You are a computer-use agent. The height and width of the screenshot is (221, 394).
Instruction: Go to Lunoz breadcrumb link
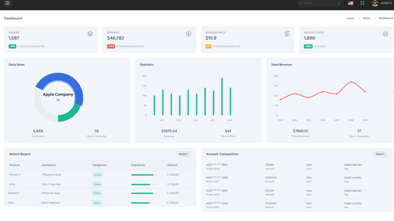click(350, 18)
